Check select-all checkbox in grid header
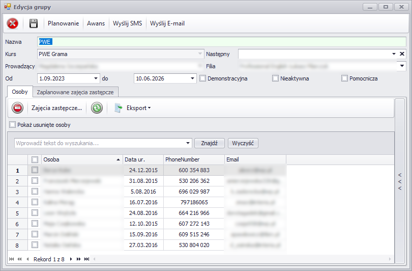Screen dimensions: 412x271 click(x=35, y=159)
